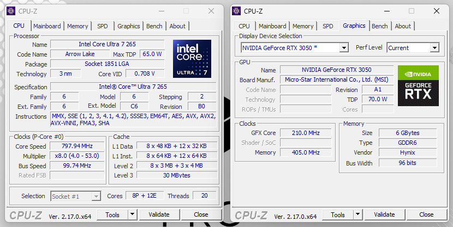
Task: Click processor Name field Intel Core Ultra 7 265
Action: [107, 44]
